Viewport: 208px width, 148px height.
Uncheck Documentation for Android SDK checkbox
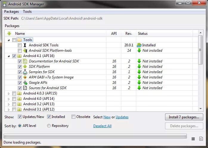[x=20, y=61]
